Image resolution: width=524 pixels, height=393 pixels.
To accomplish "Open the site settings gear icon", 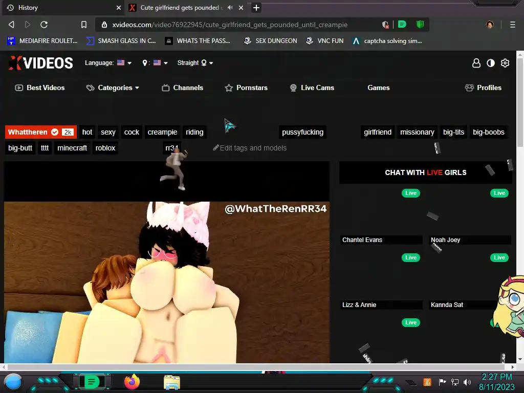I will (505, 63).
